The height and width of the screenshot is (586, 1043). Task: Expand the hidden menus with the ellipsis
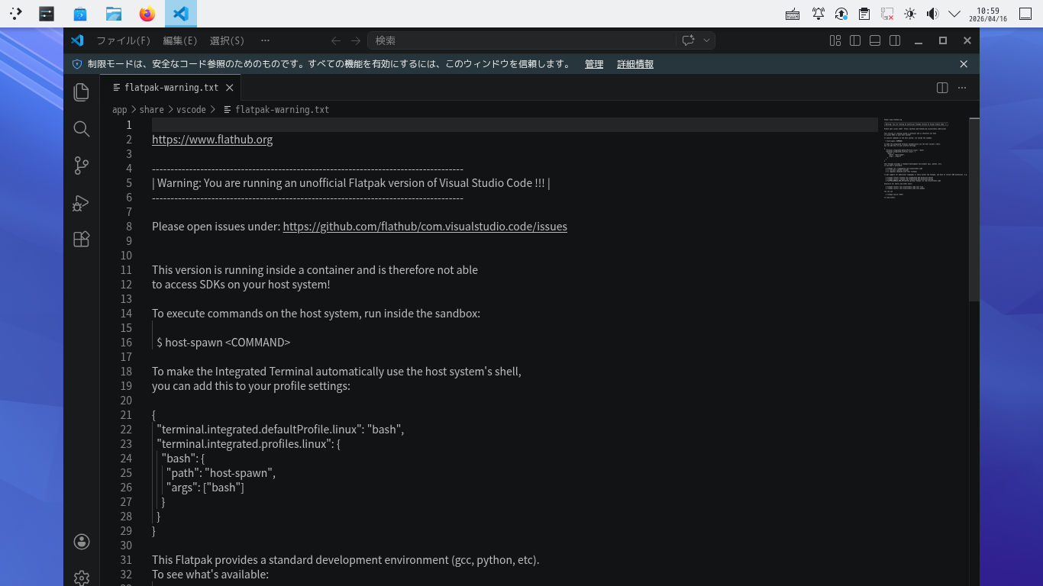point(265,40)
